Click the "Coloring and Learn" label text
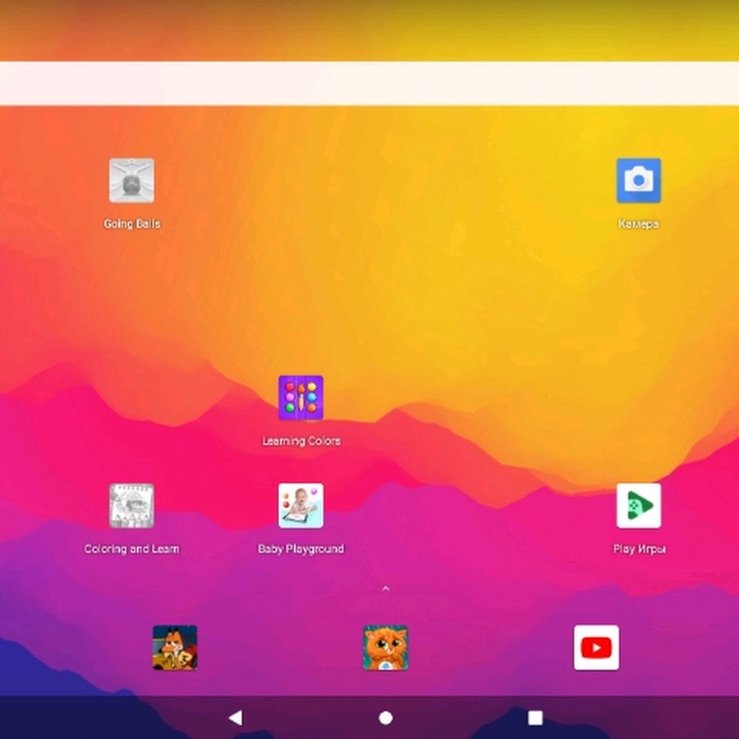739x739 pixels. (x=131, y=549)
